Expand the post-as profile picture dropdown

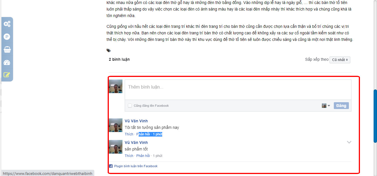tap(326, 106)
